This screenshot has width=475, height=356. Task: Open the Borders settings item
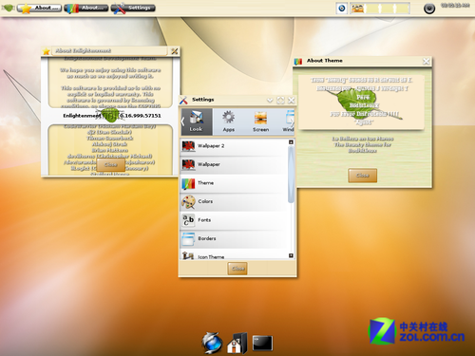click(234, 238)
